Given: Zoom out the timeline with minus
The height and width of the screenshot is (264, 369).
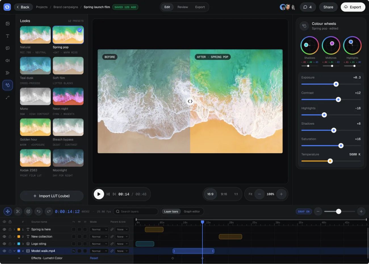Looking at the screenshot, I should click(318, 211).
